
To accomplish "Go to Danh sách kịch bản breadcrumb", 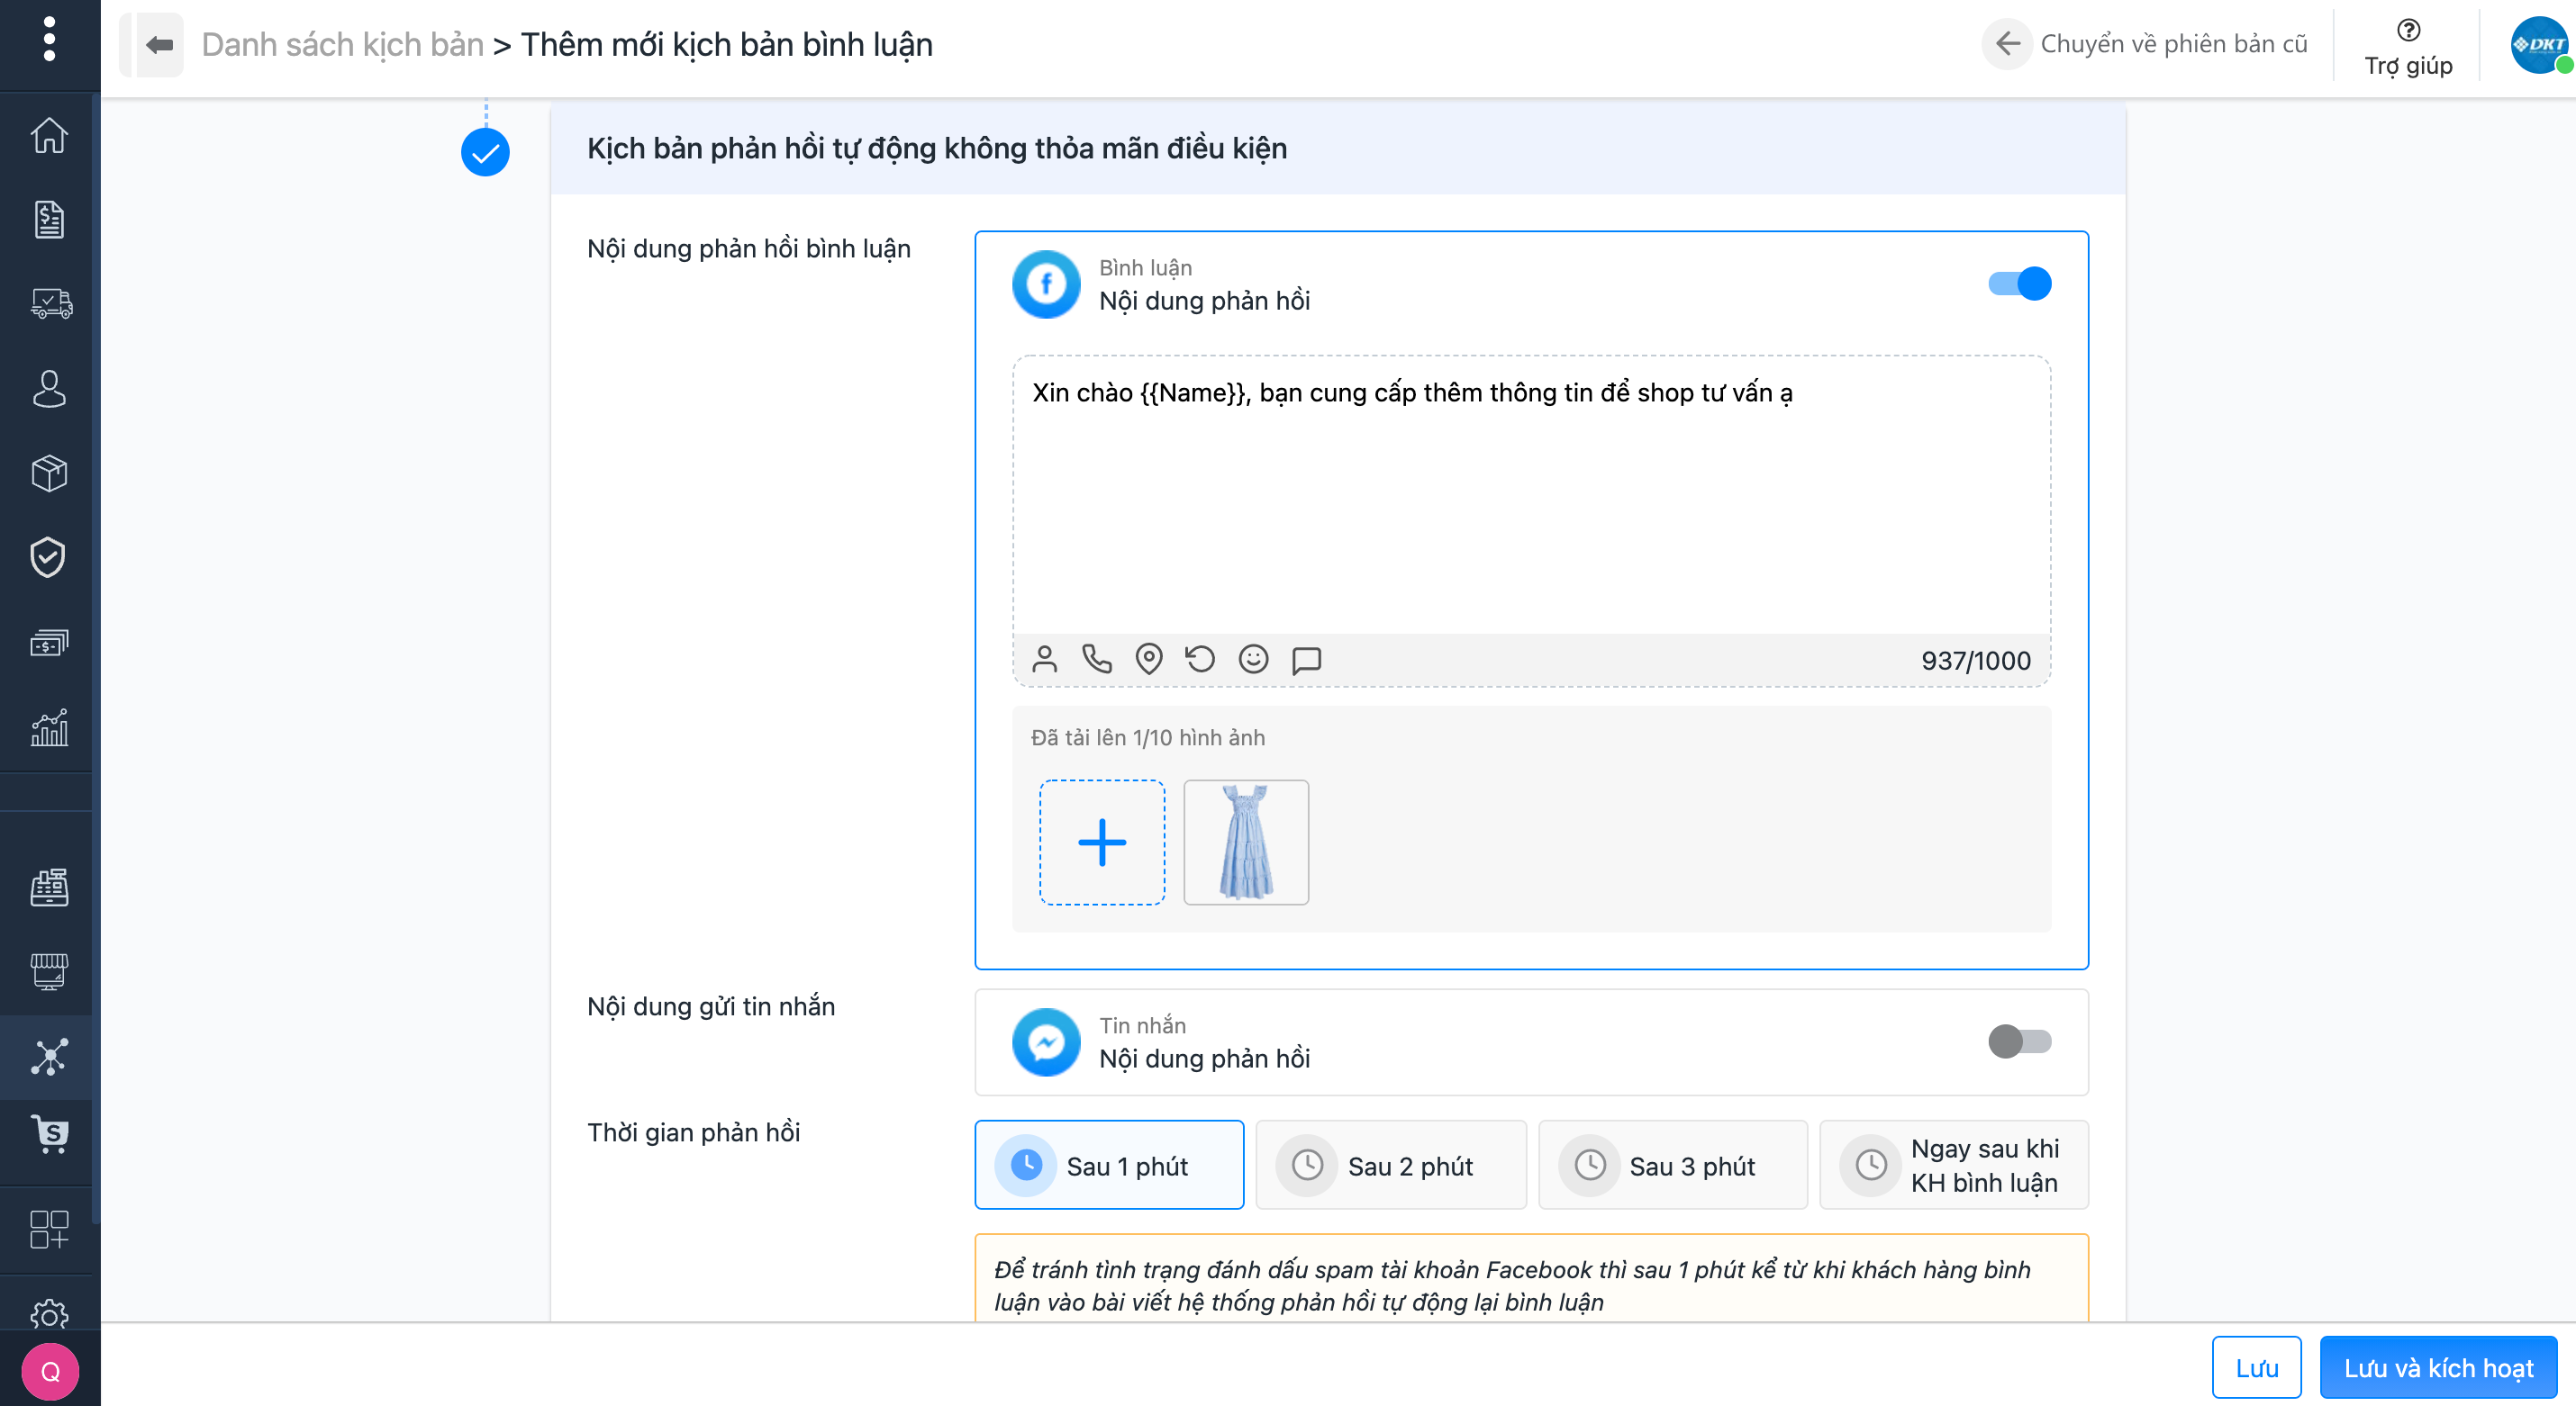I will coord(342,45).
